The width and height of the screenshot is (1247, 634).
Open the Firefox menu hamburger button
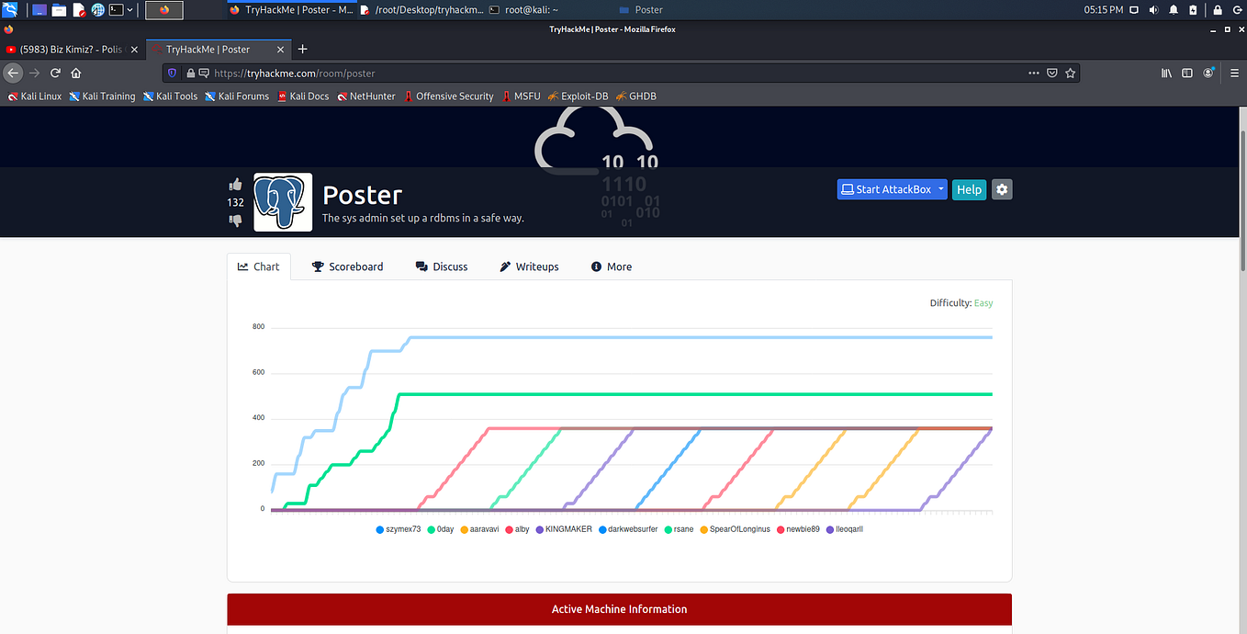coord(1234,74)
